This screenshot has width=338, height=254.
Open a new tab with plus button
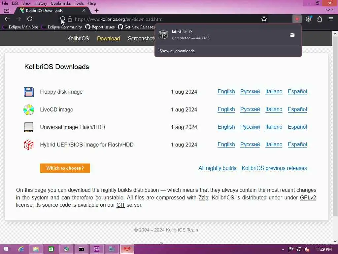click(x=97, y=10)
